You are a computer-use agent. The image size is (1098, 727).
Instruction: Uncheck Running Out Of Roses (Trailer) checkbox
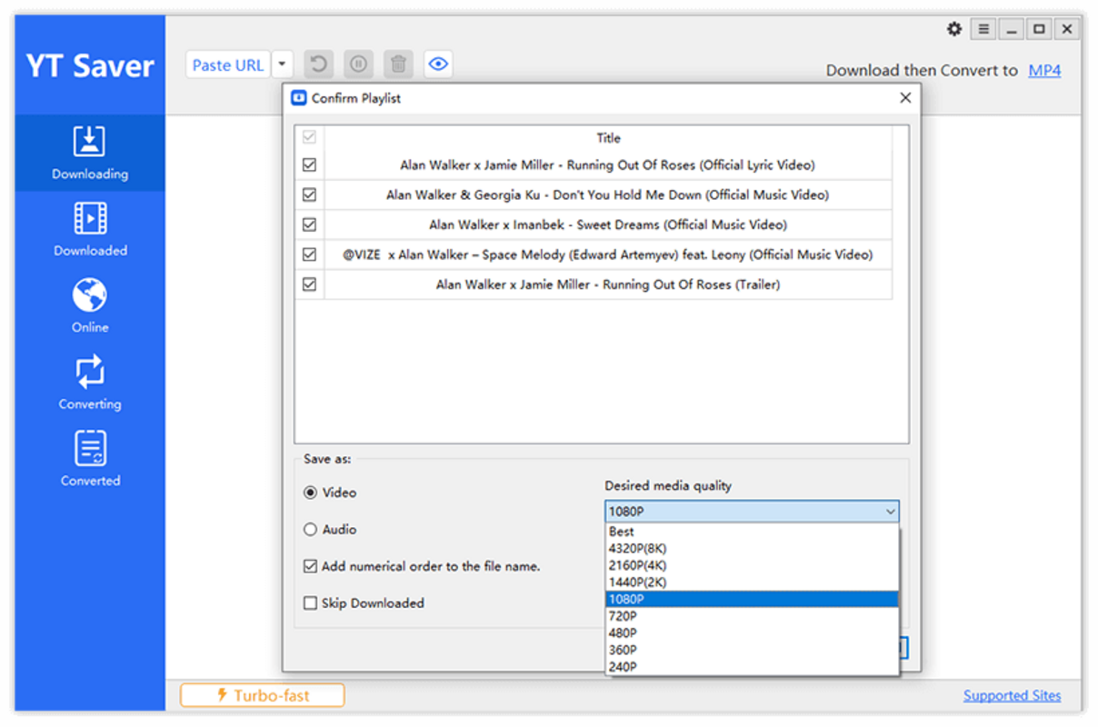[x=309, y=284]
